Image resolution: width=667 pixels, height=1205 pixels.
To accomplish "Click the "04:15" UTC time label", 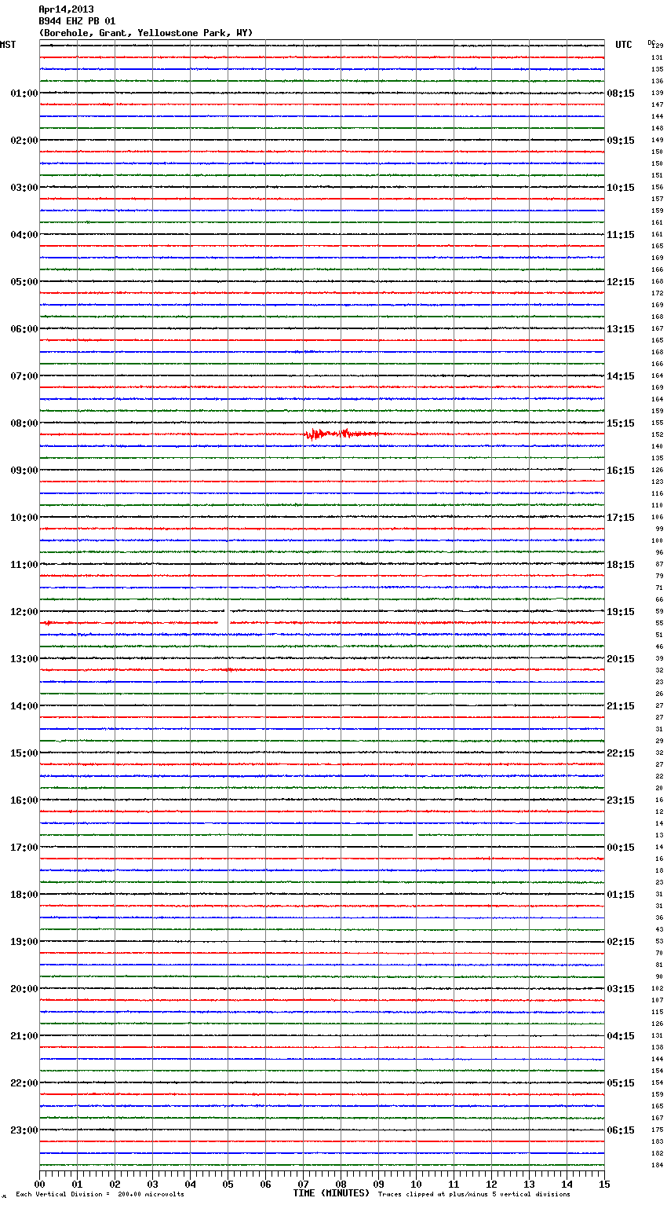I will pos(621,1036).
